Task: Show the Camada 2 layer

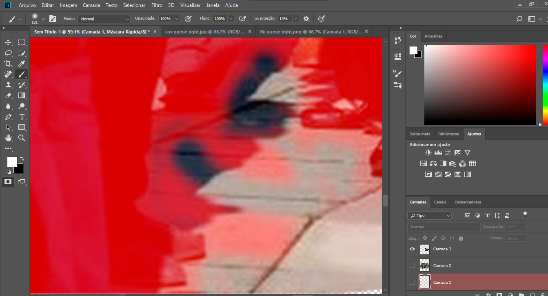Action: (412, 265)
